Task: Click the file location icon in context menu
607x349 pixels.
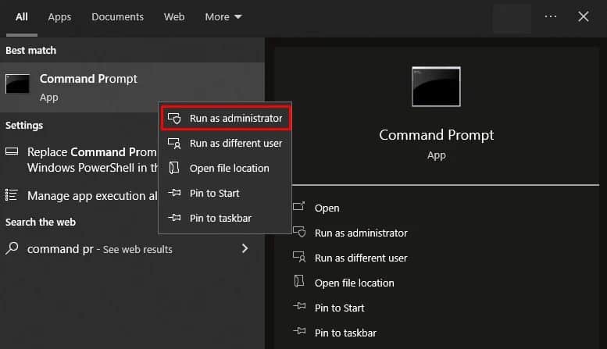Action: [x=174, y=168]
